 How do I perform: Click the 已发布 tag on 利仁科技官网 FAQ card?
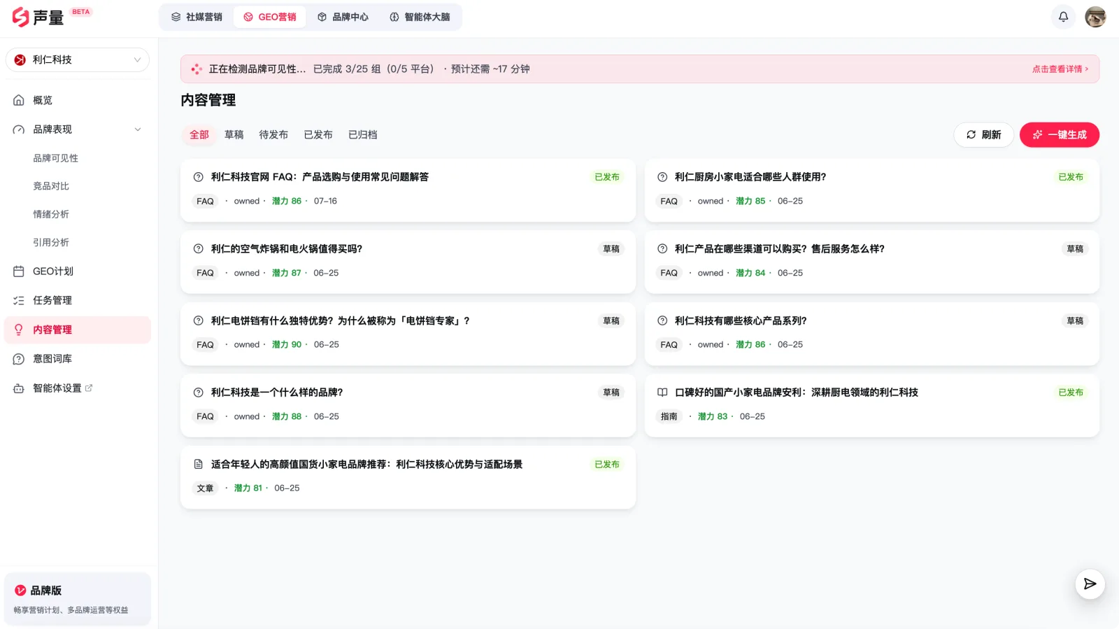pyautogui.click(x=607, y=177)
